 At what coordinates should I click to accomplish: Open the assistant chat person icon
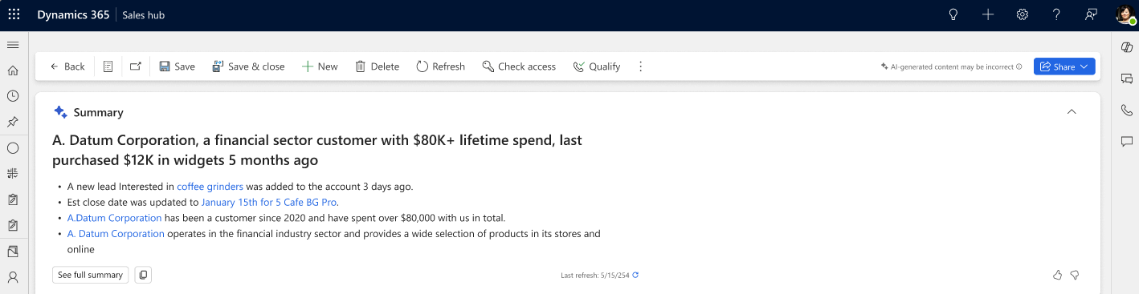pos(1091,14)
